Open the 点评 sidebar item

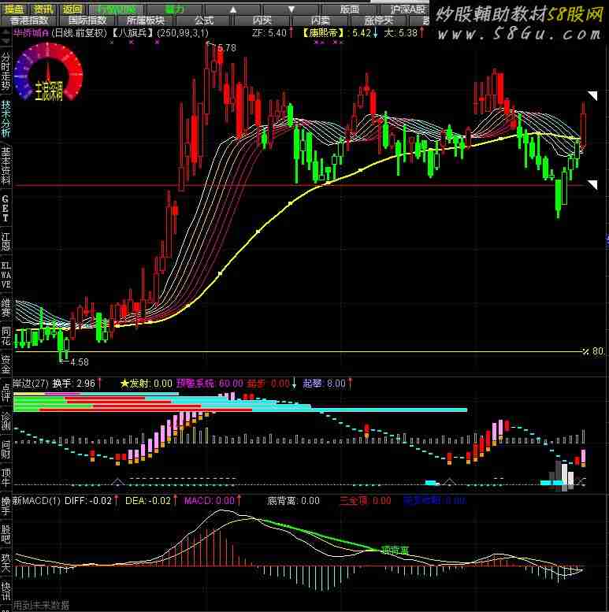6,392
